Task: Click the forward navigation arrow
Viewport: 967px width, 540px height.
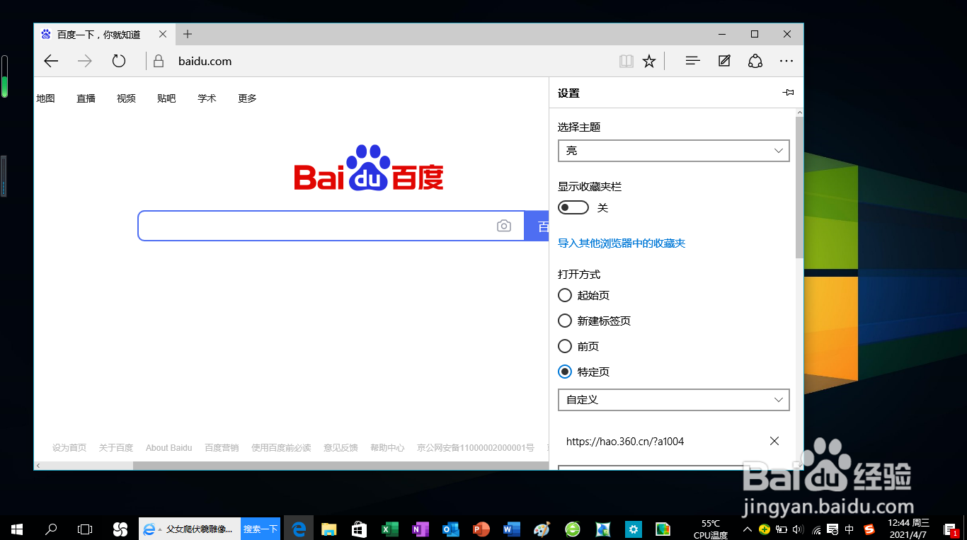Action: (x=85, y=61)
